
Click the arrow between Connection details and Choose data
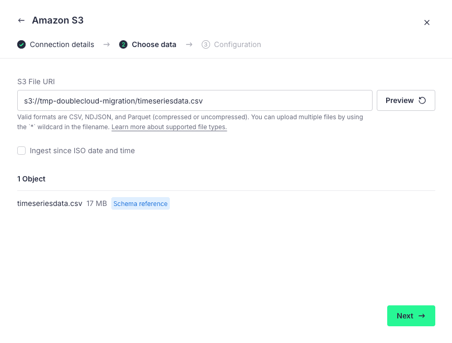pos(107,44)
